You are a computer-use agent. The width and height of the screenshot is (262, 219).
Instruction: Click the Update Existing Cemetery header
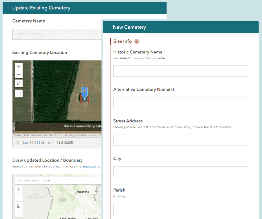point(84,8)
